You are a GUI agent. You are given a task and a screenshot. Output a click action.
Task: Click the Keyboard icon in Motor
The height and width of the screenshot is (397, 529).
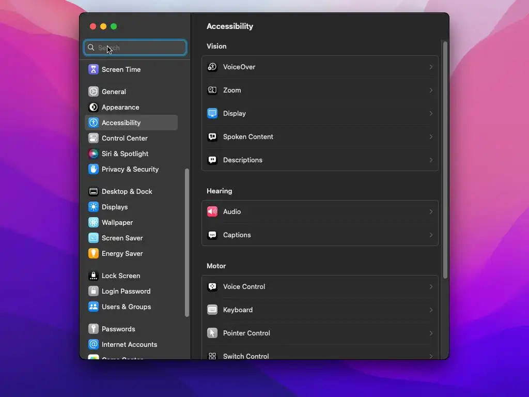212,310
